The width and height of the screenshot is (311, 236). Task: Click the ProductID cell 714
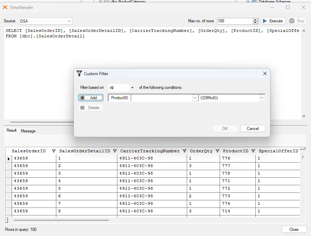click(238, 211)
